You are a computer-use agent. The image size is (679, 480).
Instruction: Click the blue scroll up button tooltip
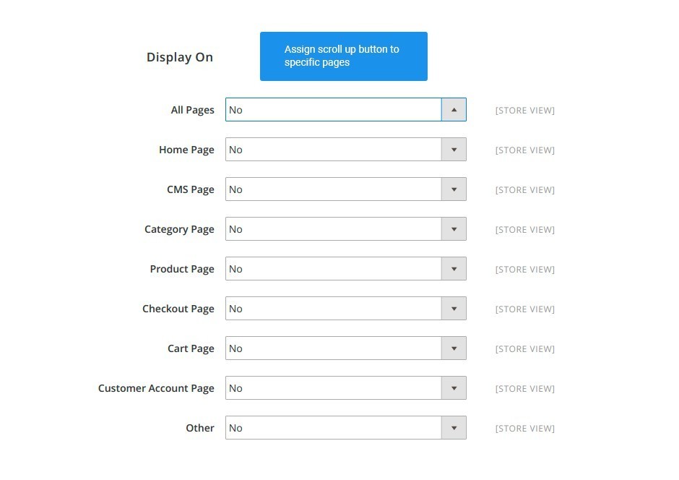pyautogui.click(x=344, y=56)
